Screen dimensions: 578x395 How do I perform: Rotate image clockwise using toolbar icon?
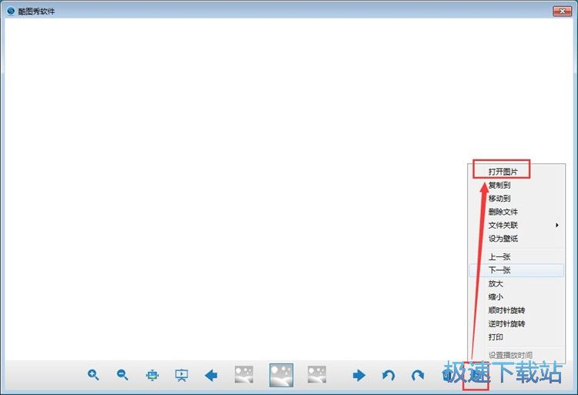click(418, 376)
